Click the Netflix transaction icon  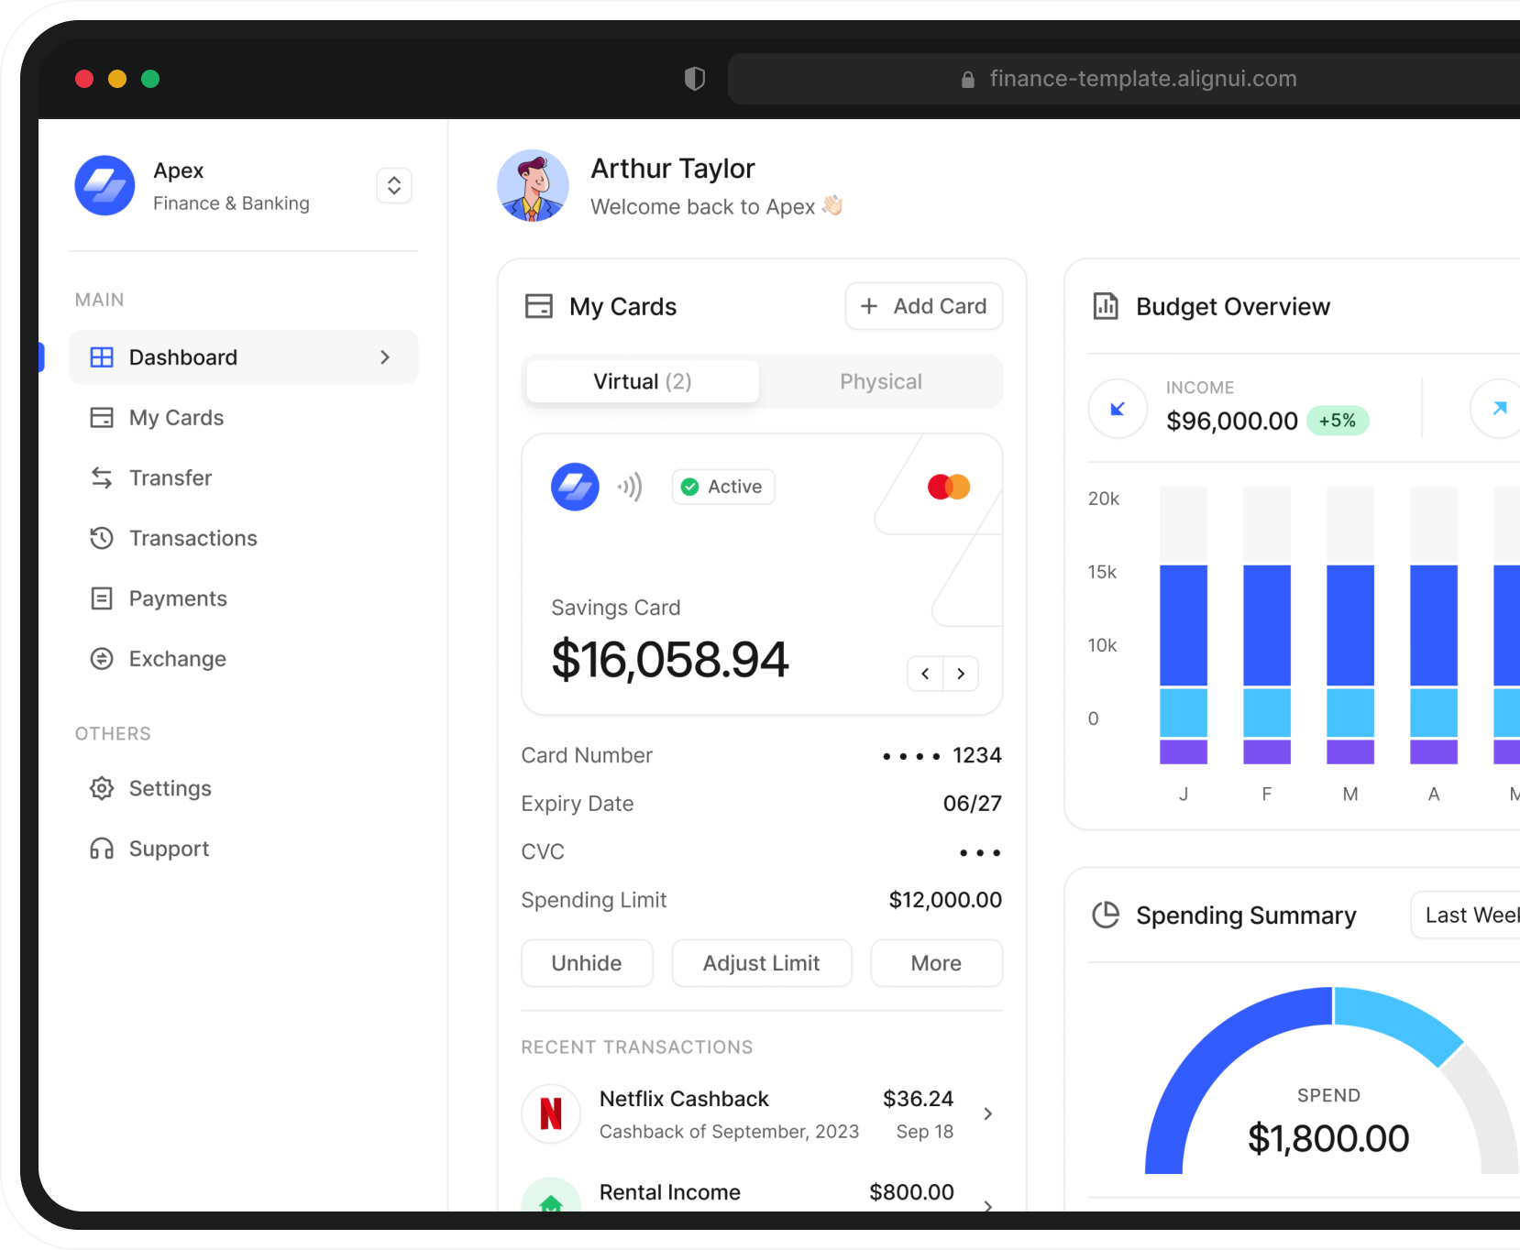[x=551, y=1113]
